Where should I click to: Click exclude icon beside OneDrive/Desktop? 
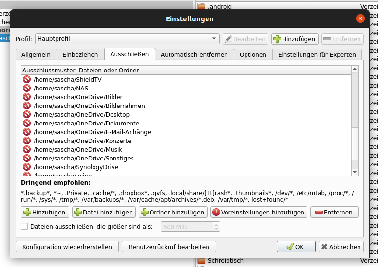[x=27, y=114]
